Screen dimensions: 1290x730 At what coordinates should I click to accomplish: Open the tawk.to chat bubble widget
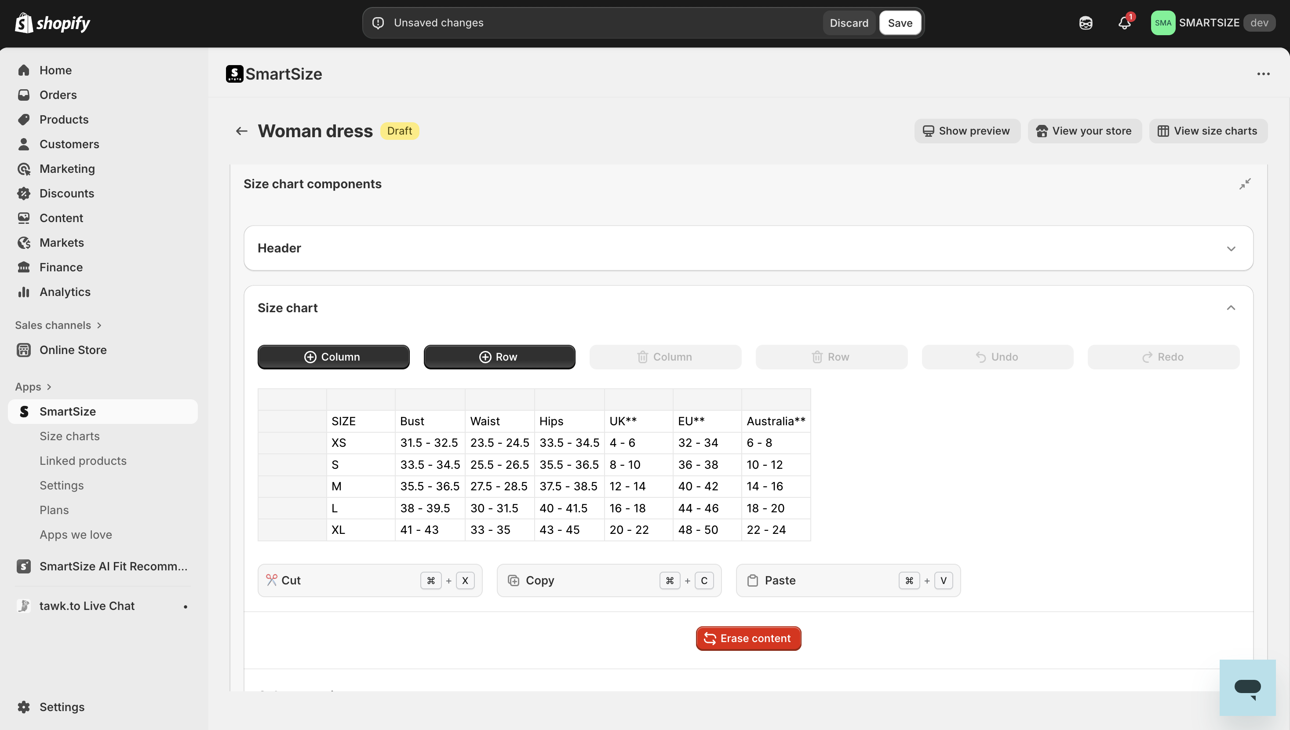coord(1247,687)
